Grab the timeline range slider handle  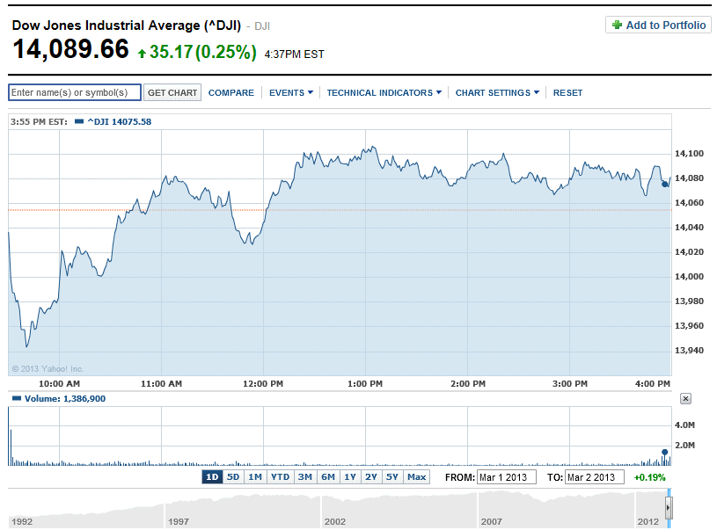pos(669,509)
